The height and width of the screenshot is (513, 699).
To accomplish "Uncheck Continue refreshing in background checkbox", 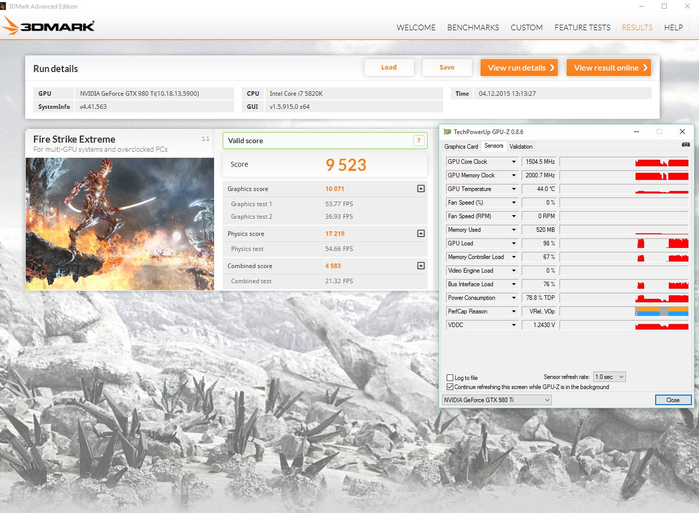I will [x=450, y=387].
